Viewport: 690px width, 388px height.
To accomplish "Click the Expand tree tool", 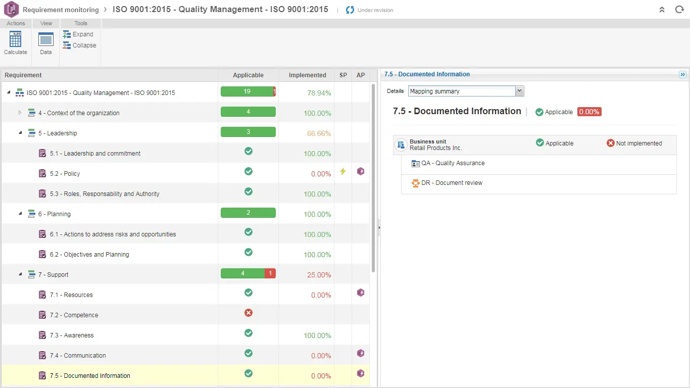I will click(x=78, y=34).
